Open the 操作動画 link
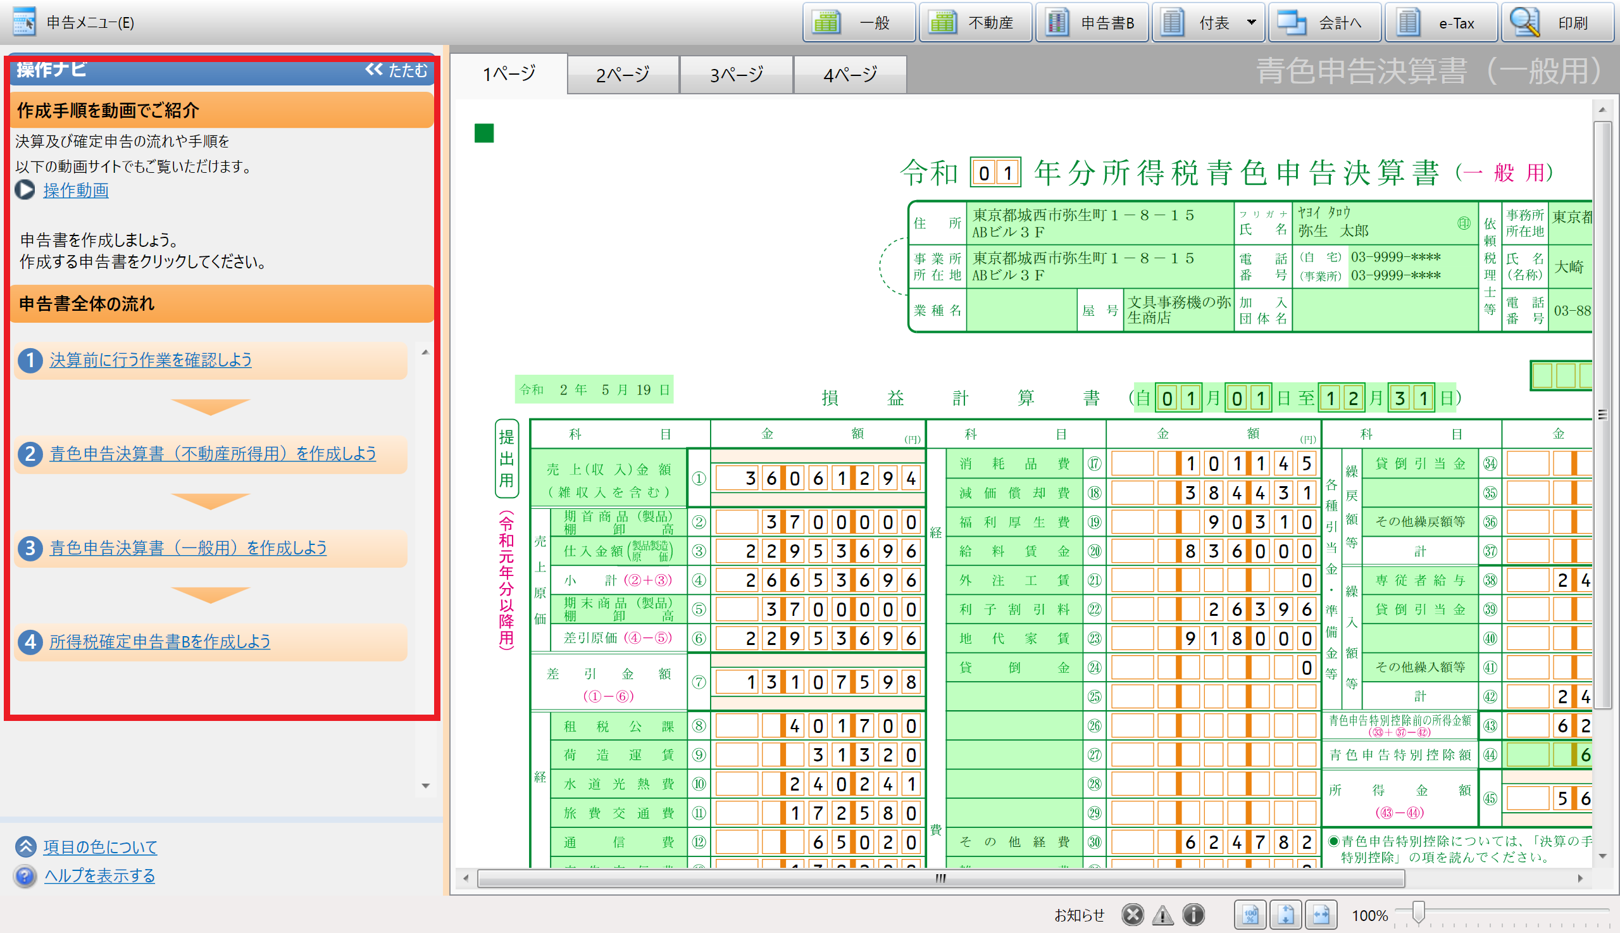Image resolution: width=1620 pixels, height=933 pixels. [75, 191]
